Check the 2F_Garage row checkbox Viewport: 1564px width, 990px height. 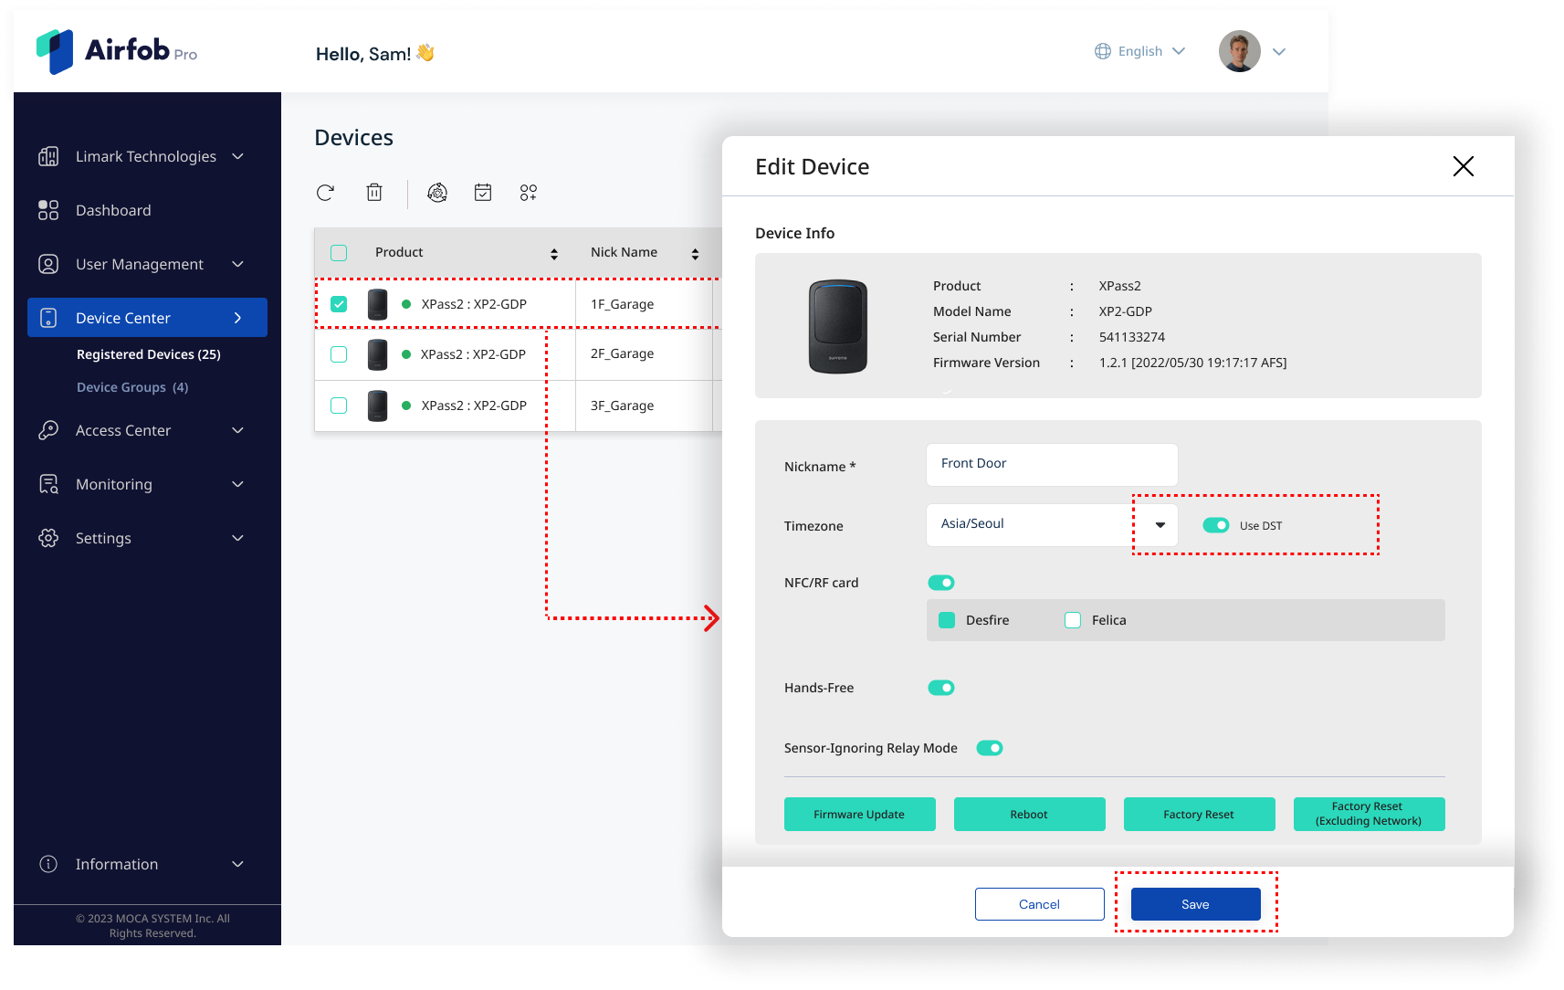339,354
